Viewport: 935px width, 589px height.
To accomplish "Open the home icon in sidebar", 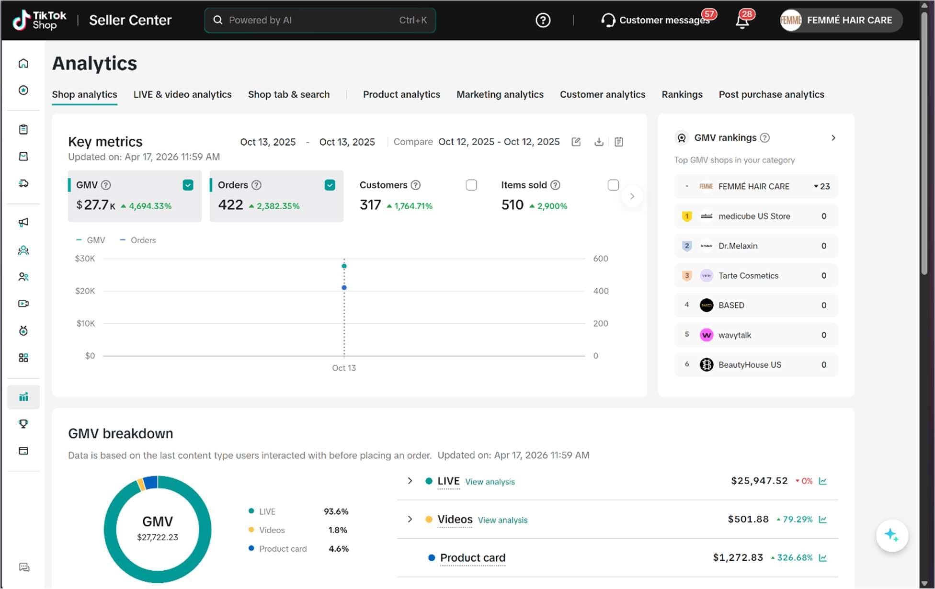I will [x=23, y=63].
